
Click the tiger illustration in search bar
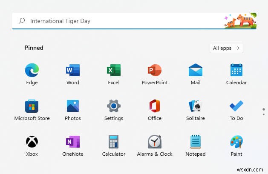[240, 21]
